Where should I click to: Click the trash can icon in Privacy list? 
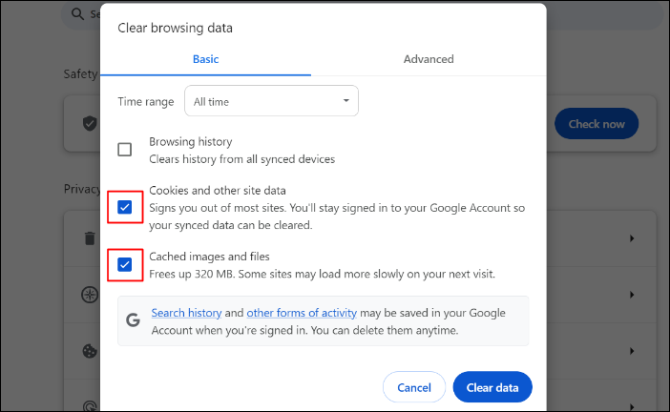90,238
